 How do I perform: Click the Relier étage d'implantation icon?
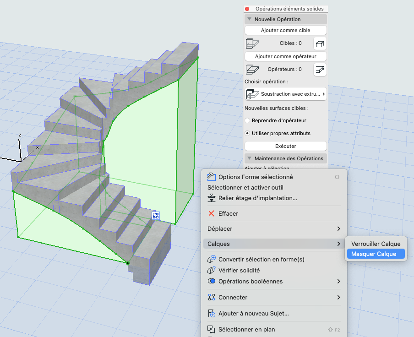tap(211, 198)
